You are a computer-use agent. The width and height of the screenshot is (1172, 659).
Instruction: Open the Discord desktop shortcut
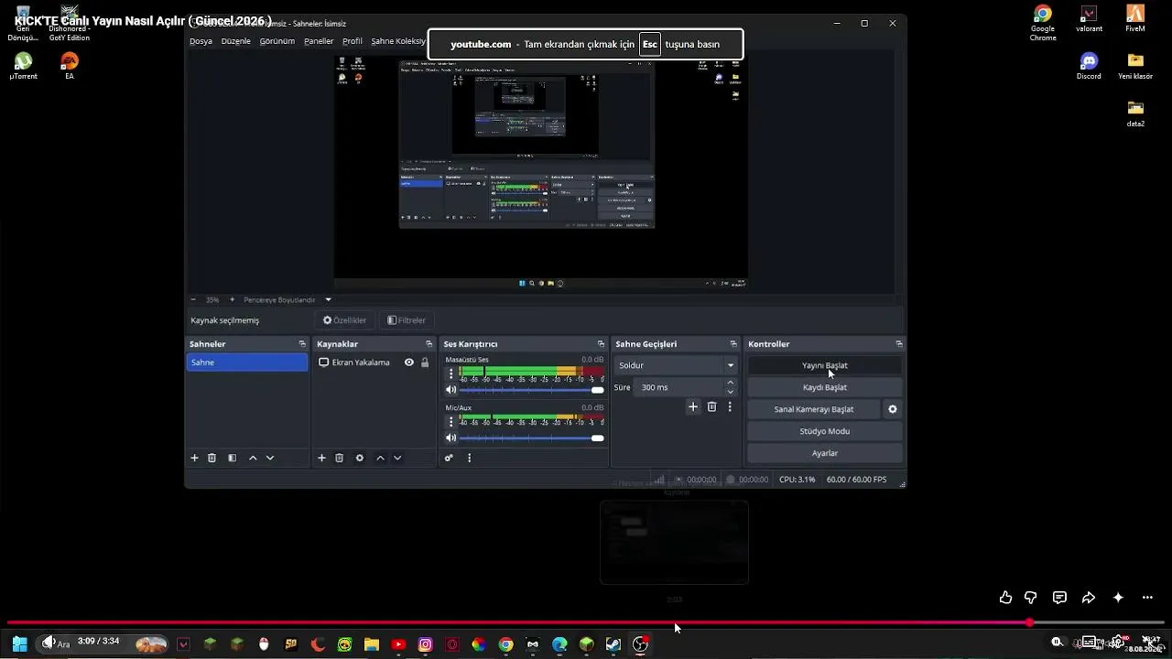click(x=1089, y=66)
